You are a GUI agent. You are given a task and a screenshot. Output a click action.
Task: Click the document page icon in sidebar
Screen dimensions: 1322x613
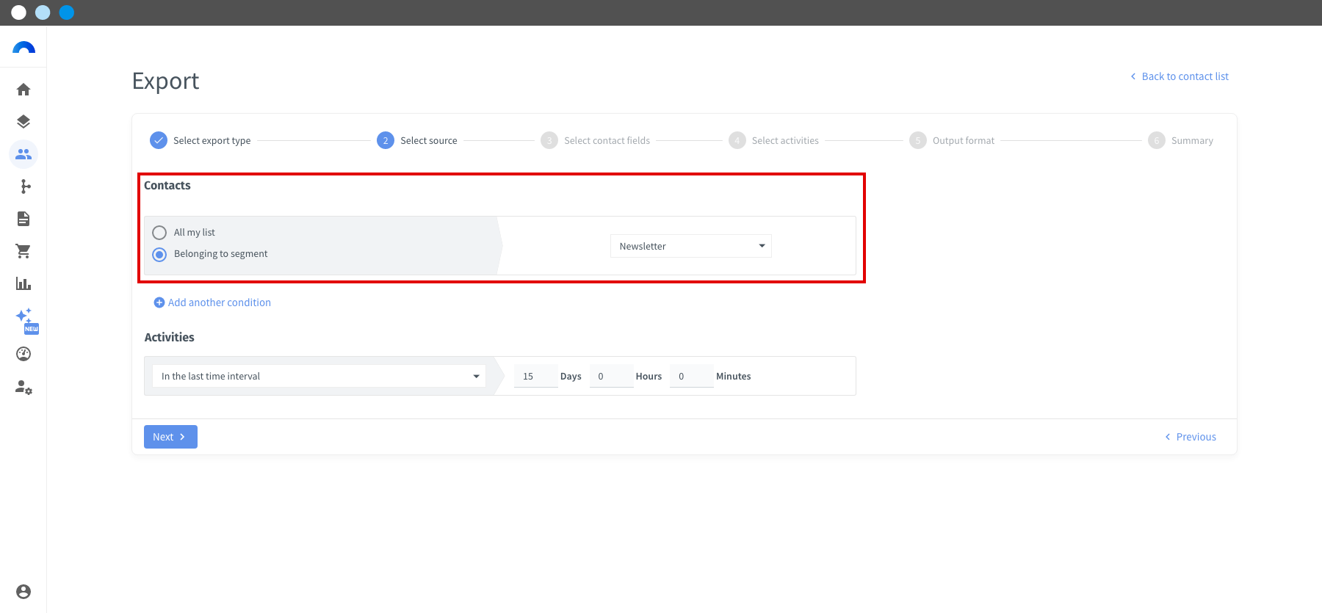[24, 219]
